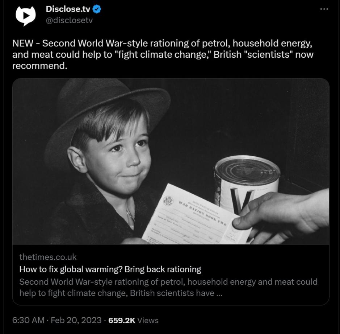This screenshot has width=340, height=334.
Task: Open the three-dot more options menu
Action: point(324,9)
